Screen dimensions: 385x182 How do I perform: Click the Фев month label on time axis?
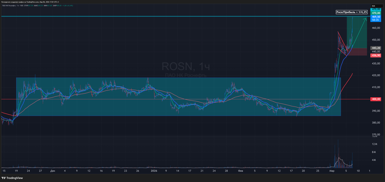click(240, 171)
